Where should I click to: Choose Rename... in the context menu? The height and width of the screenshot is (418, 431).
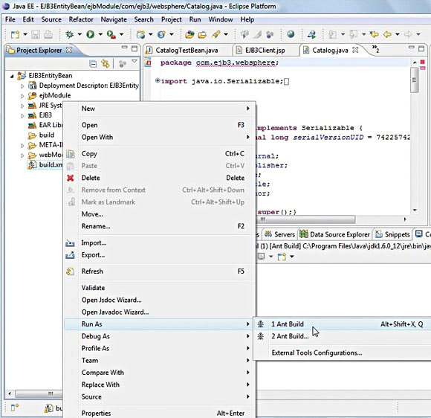coord(160,226)
